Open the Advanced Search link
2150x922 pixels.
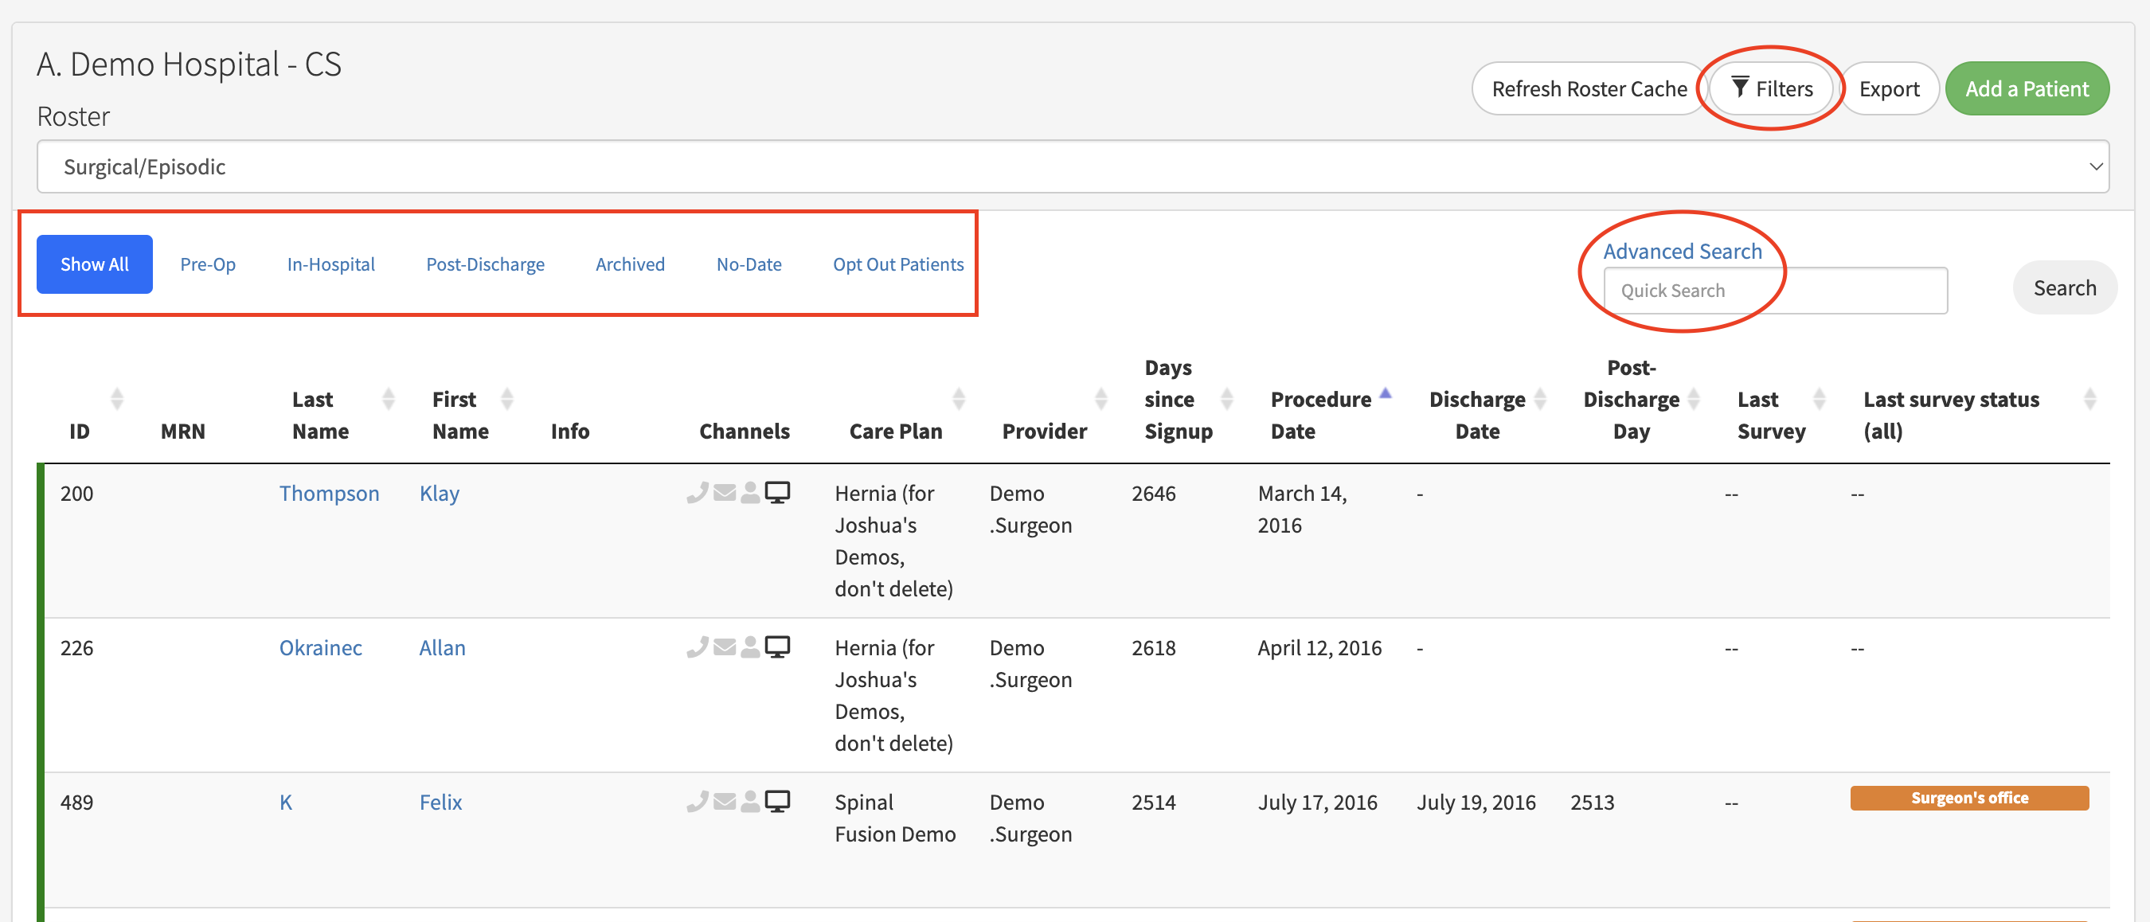pyautogui.click(x=1682, y=251)
